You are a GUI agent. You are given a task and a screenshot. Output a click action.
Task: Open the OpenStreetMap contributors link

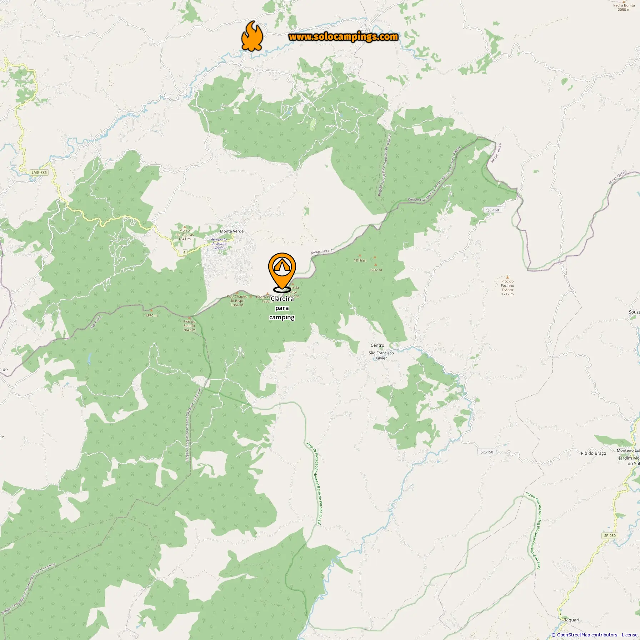587,635
